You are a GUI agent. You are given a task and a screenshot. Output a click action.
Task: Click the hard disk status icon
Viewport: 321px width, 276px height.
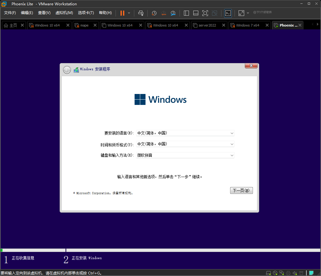pos(269,273)
